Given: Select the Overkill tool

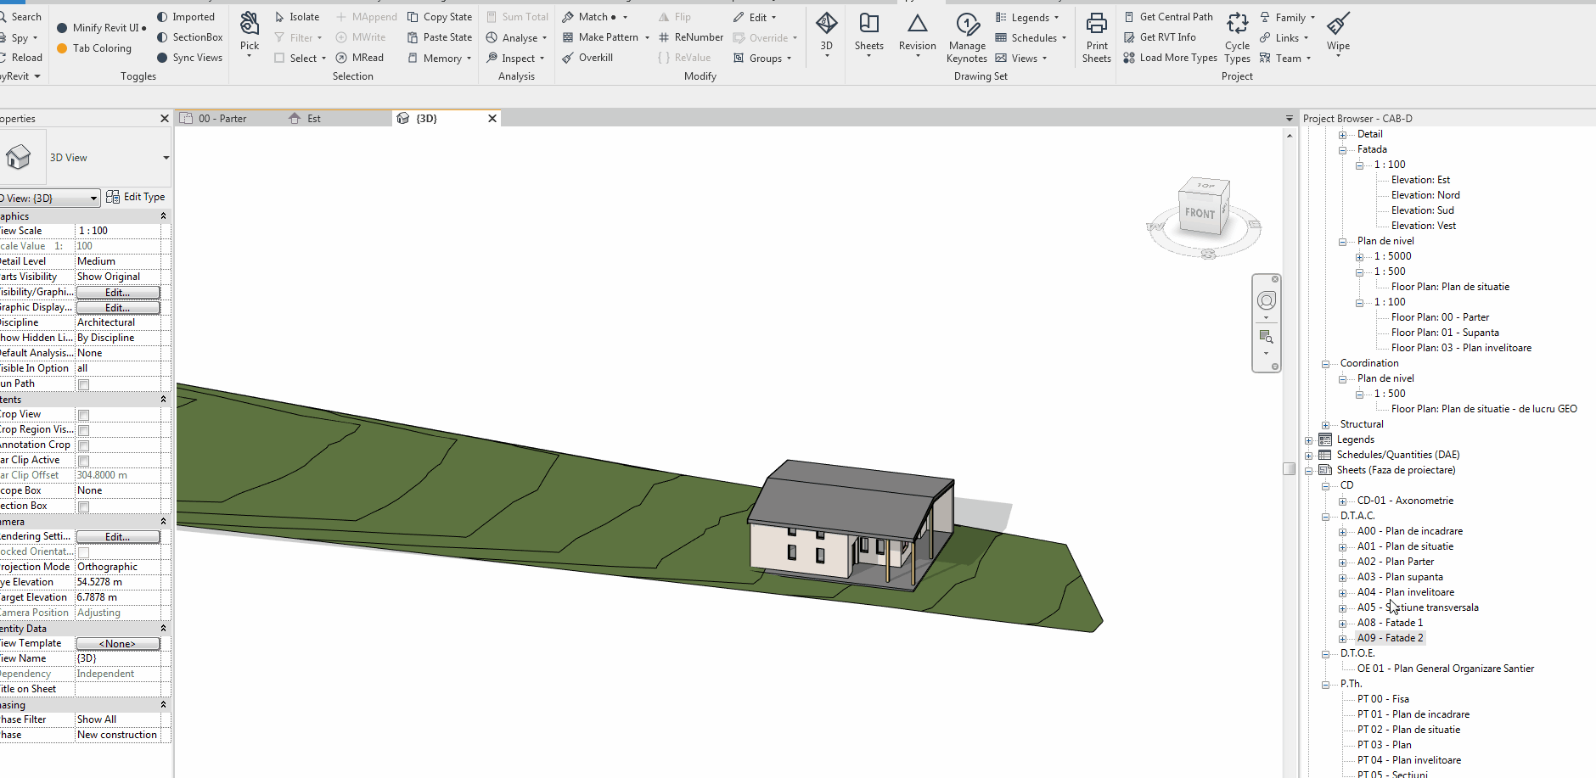Looking at the screenshot, I should (x=587, y=57).
